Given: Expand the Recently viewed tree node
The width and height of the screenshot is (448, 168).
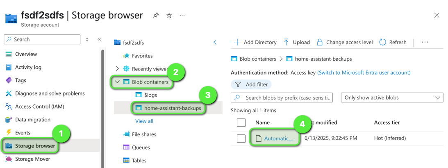Looking at the screenshot, I should click(x=117, y=69).
